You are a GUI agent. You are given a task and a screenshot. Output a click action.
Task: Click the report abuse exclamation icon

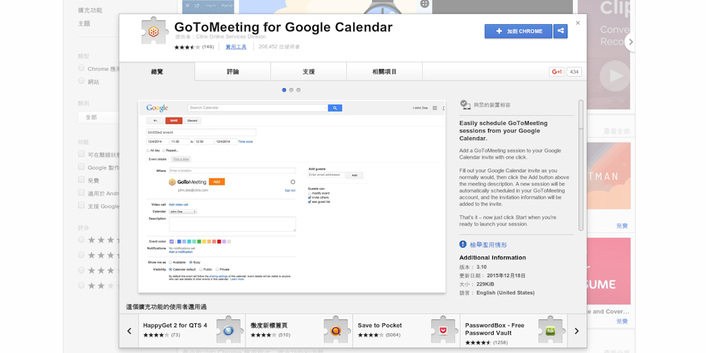[463, 245]
